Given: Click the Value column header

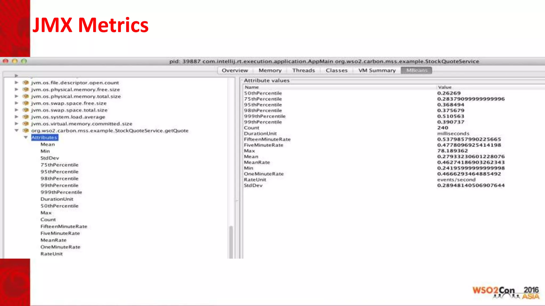Looking at the screenshot, I should pos(491,87).
